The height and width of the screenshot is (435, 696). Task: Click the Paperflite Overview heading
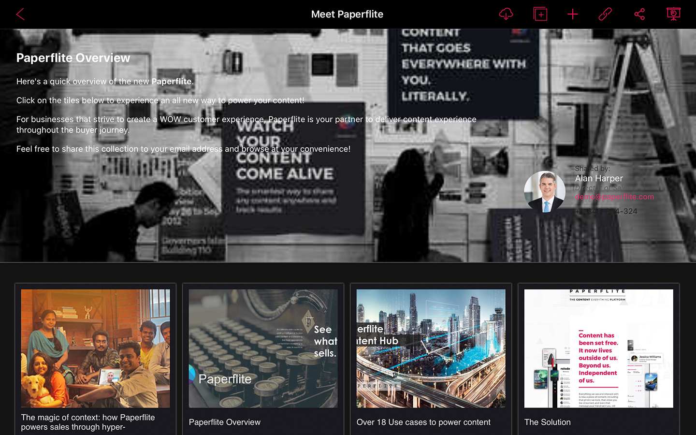coord(73,58)
